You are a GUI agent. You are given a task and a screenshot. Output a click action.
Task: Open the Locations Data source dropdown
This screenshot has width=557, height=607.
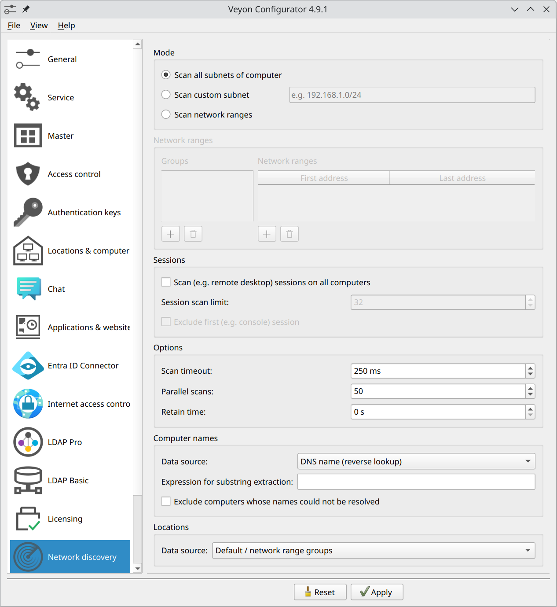[373, 550]
